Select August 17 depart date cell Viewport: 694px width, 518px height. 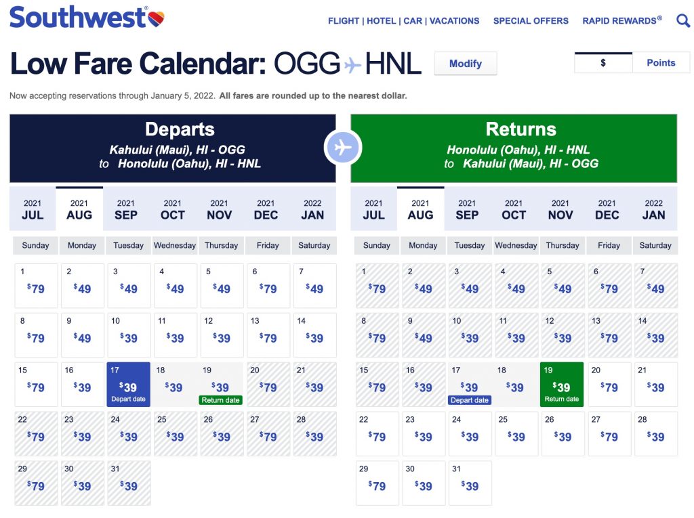click(129, 385)
